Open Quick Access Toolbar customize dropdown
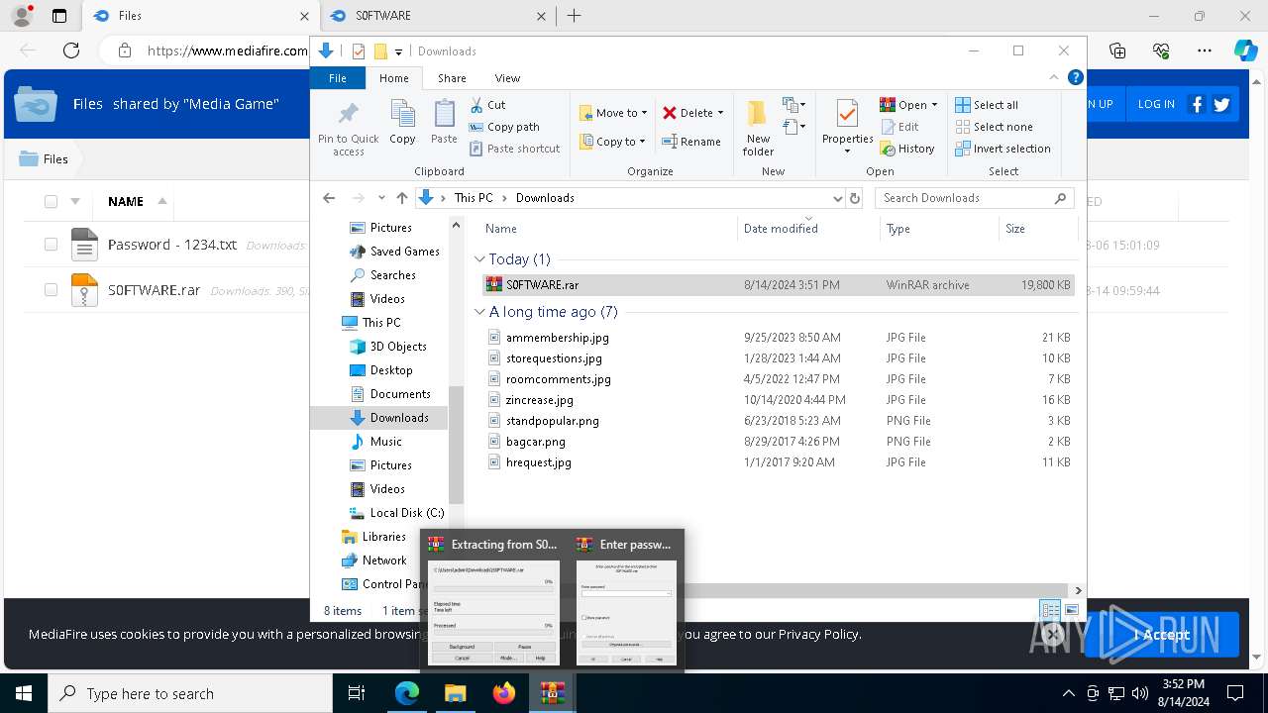The image size is (1268, 713). (398, 51)
